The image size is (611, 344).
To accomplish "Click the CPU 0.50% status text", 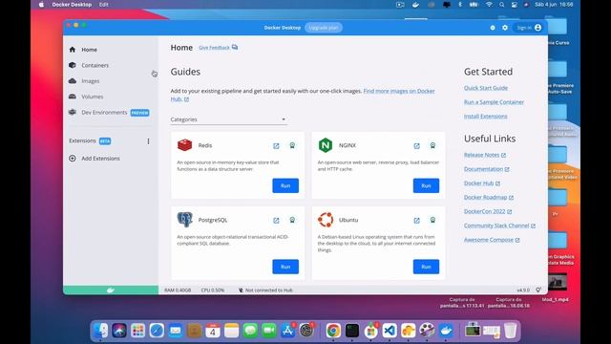I will pos(213,290).
